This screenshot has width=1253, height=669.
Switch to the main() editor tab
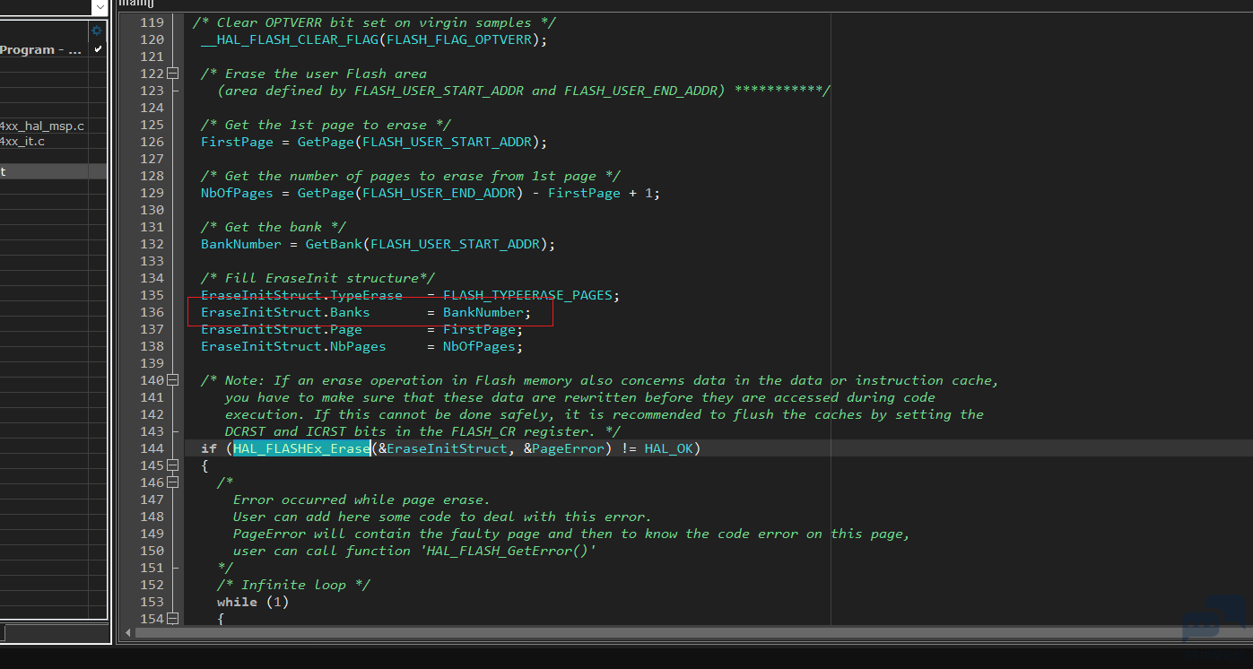pyautogui.click(x=135, y=4)
